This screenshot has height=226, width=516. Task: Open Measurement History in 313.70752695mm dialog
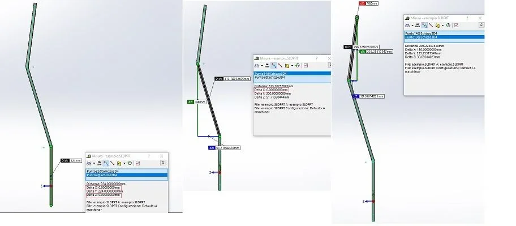click(298, 66)
